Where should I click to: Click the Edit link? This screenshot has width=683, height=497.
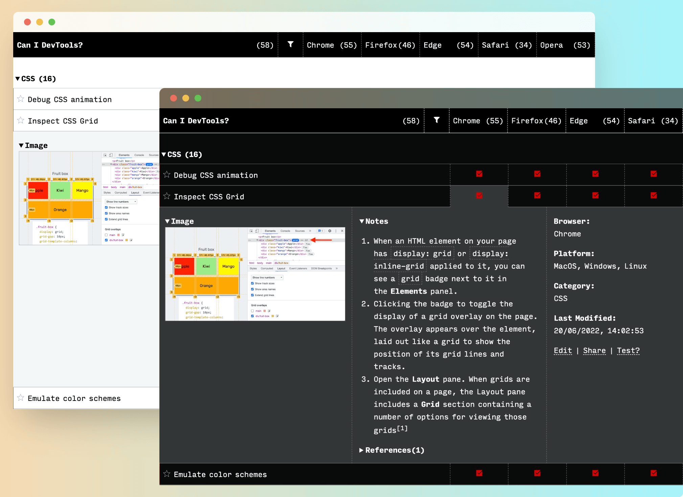563,351
